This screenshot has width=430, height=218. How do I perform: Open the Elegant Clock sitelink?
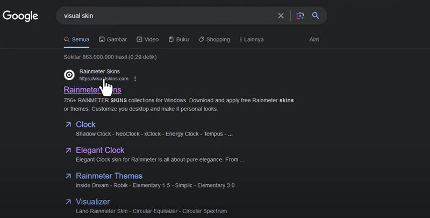100,150
